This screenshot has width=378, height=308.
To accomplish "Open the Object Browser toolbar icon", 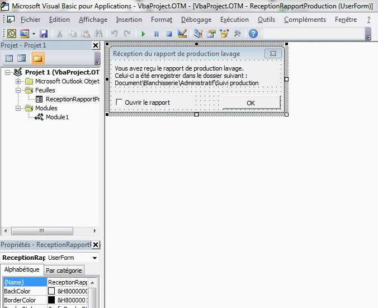I will [224, 34].
